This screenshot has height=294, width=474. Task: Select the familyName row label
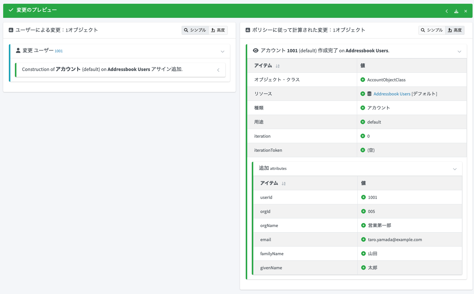pyautogui.click(x=272, y=254)
